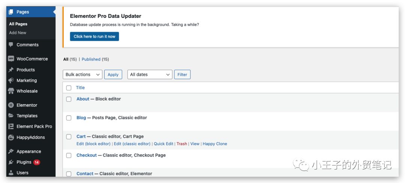Click the Users person icon

tap(11, 173)
